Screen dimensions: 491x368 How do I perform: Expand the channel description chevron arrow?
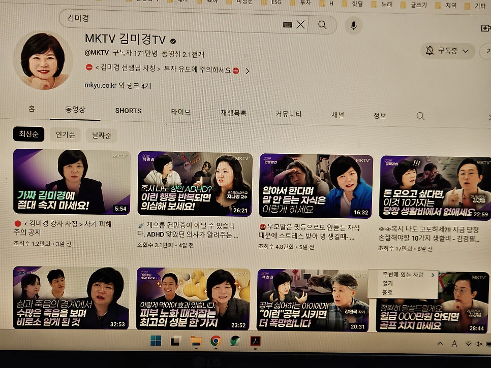(x=248, y=71)
